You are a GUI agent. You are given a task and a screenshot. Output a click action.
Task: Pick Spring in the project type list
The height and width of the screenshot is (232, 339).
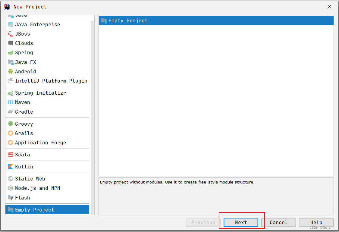point(47,52)
